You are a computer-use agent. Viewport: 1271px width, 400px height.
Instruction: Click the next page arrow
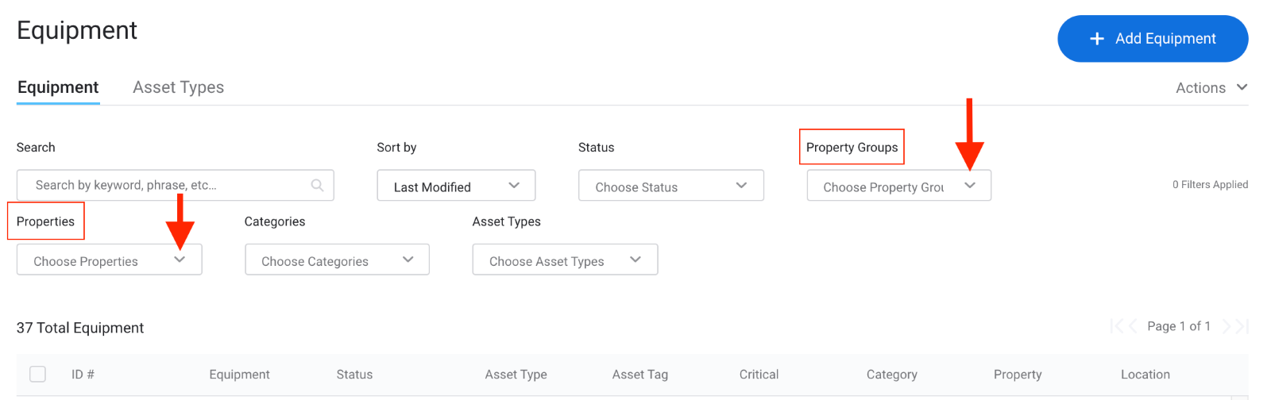point(1227,326)
